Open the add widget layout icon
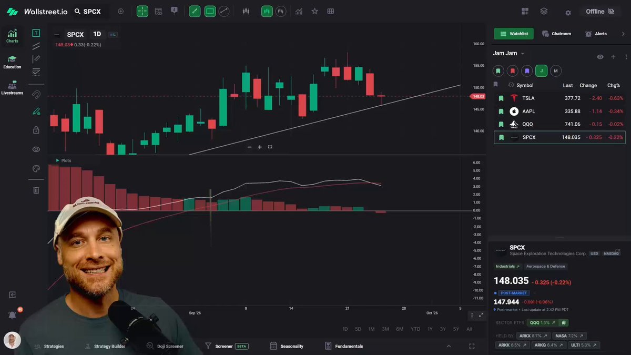This screenshot has height=355, width=631. pos(525,11)
